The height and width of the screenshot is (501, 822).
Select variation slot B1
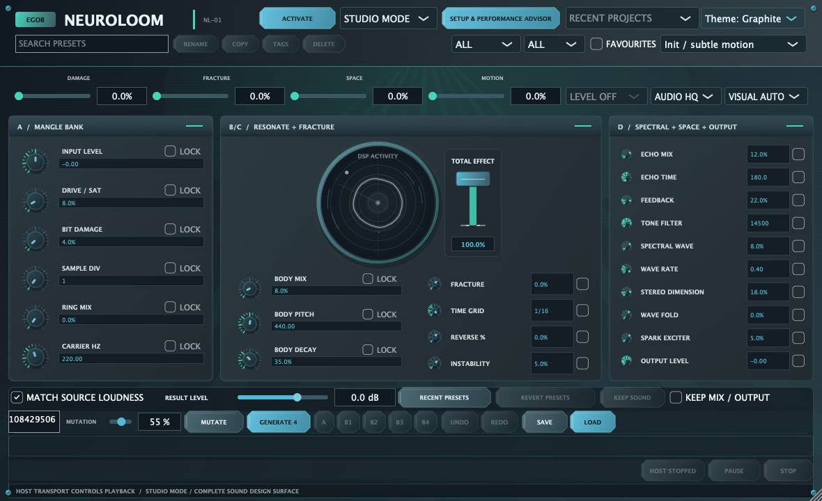[x=348, y=422]
